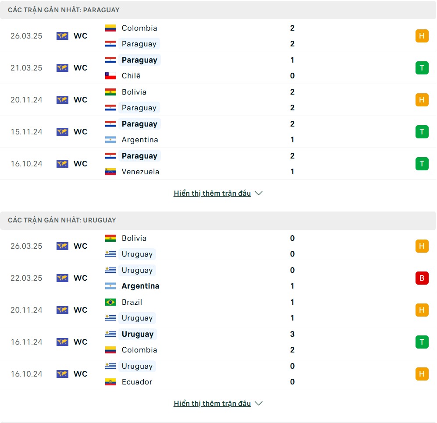Click the Chilê flag icon
437x423 pixels.
pyautogui.click(x=110, y=76)
